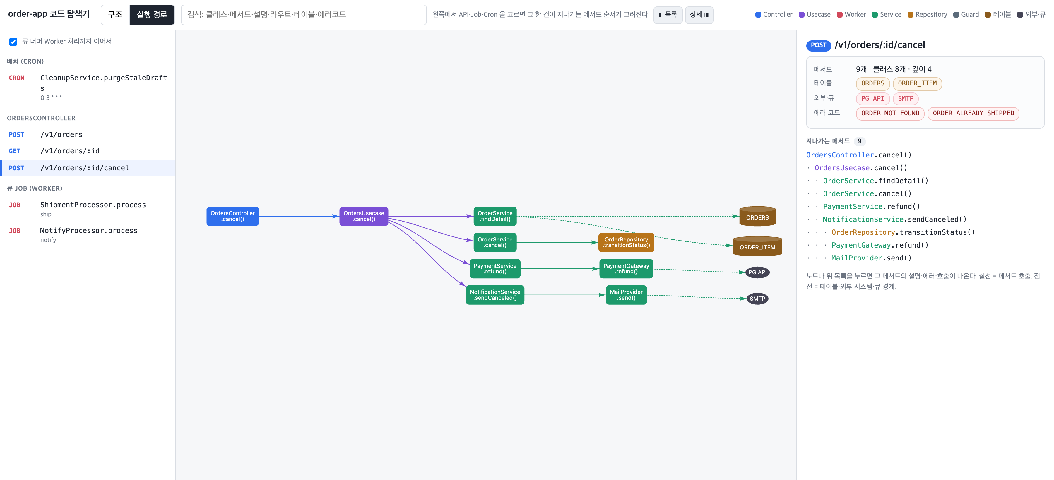1054x480 pixels.
Task: Click the OrdersController.cancel() graph node
Action: click(x=232, y=216)
